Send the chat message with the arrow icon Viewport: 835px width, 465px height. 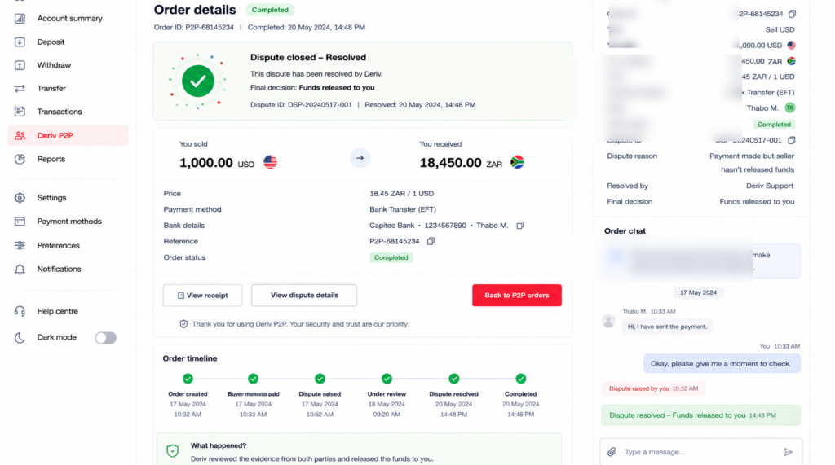pos(789,452)
